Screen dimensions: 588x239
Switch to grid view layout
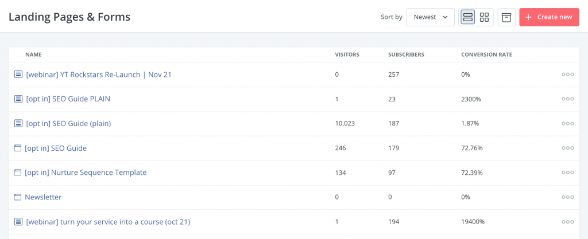[485, 17]
